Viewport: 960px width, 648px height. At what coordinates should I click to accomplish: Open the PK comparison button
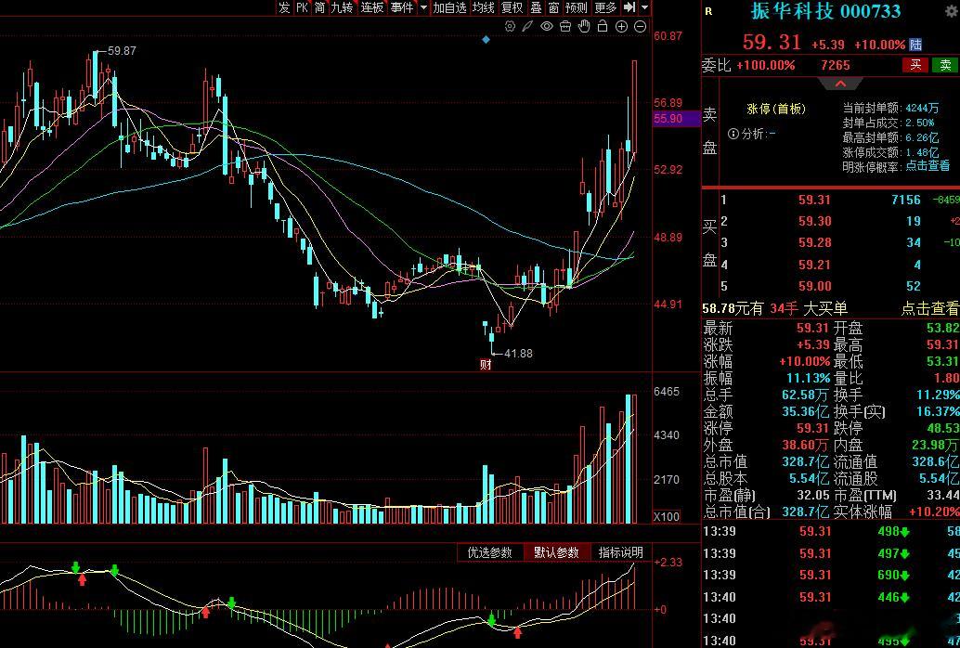(x=302, y=7)
